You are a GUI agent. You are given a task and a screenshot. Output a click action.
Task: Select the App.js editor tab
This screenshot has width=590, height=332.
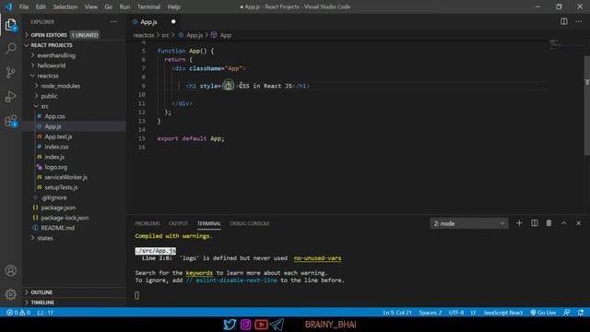coord(153,22)
